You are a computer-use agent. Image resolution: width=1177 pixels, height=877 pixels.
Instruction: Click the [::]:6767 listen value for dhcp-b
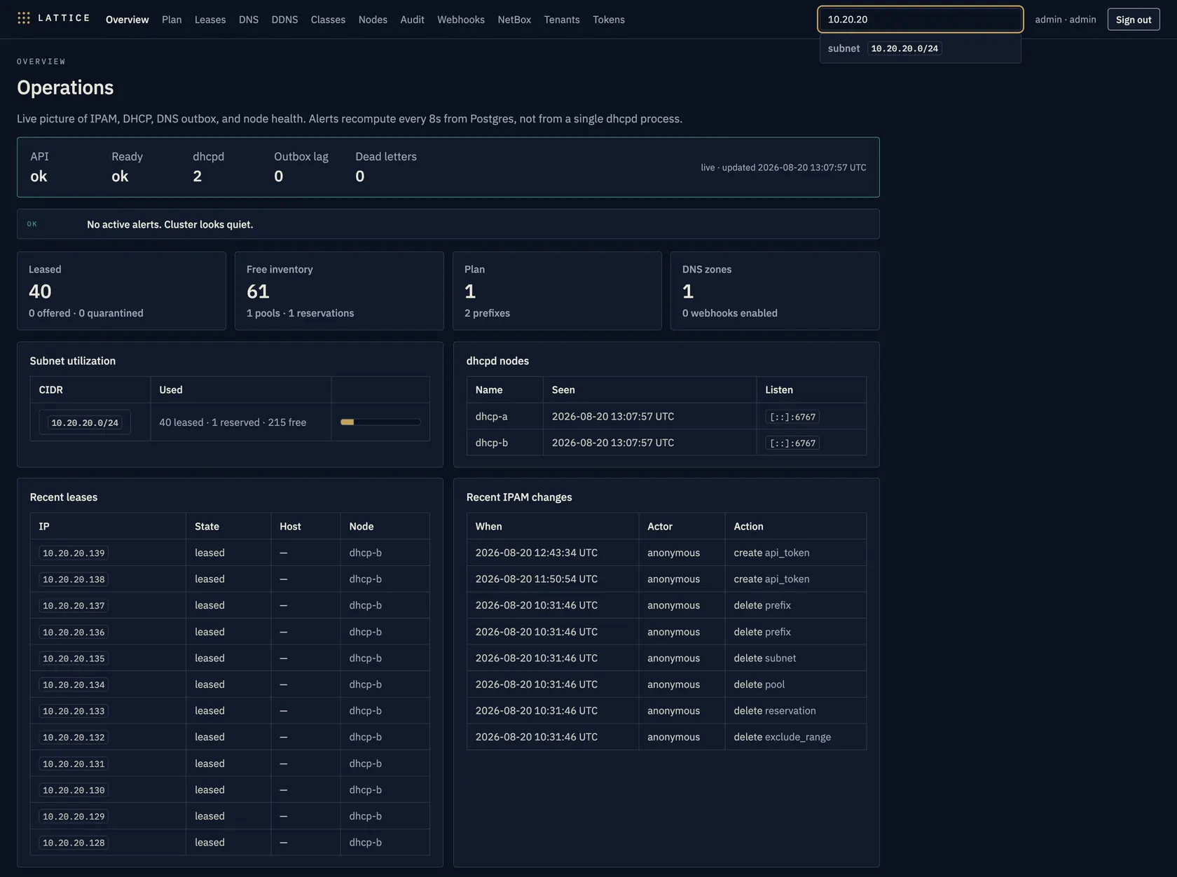792,443
